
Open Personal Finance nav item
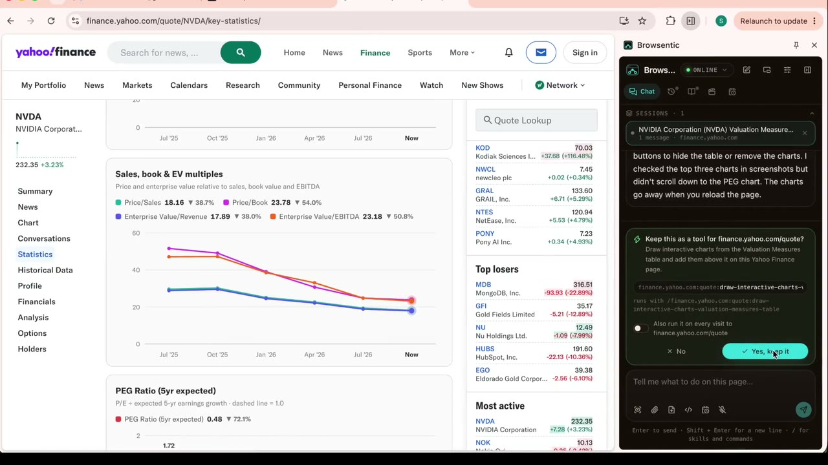[370, 85]
